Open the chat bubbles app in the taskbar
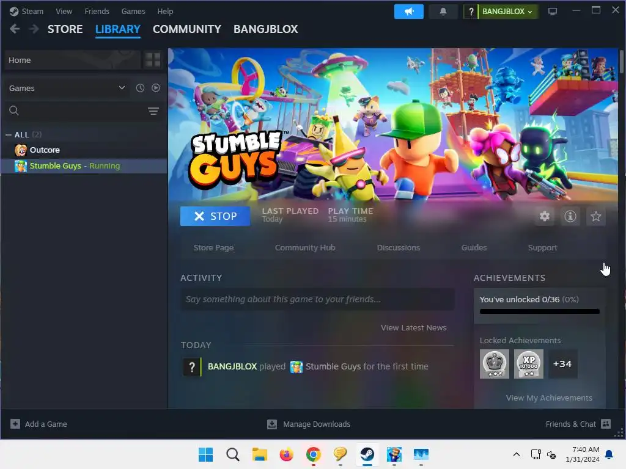Viewport: 626px width, 469px height. coord(340,454)
